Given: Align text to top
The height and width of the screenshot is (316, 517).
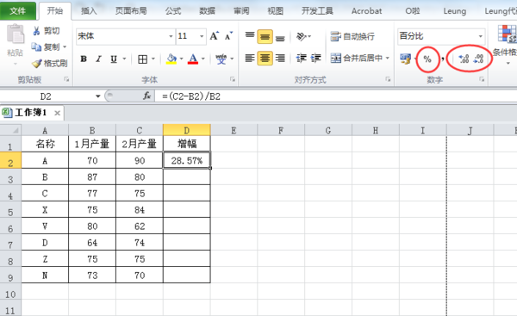Looking at the screenshot, I should (x=250, y=36).
